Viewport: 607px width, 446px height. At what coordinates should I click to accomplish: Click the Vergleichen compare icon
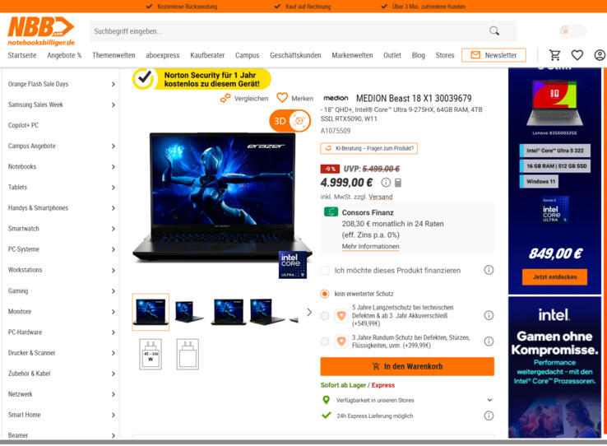coord(225,99)
